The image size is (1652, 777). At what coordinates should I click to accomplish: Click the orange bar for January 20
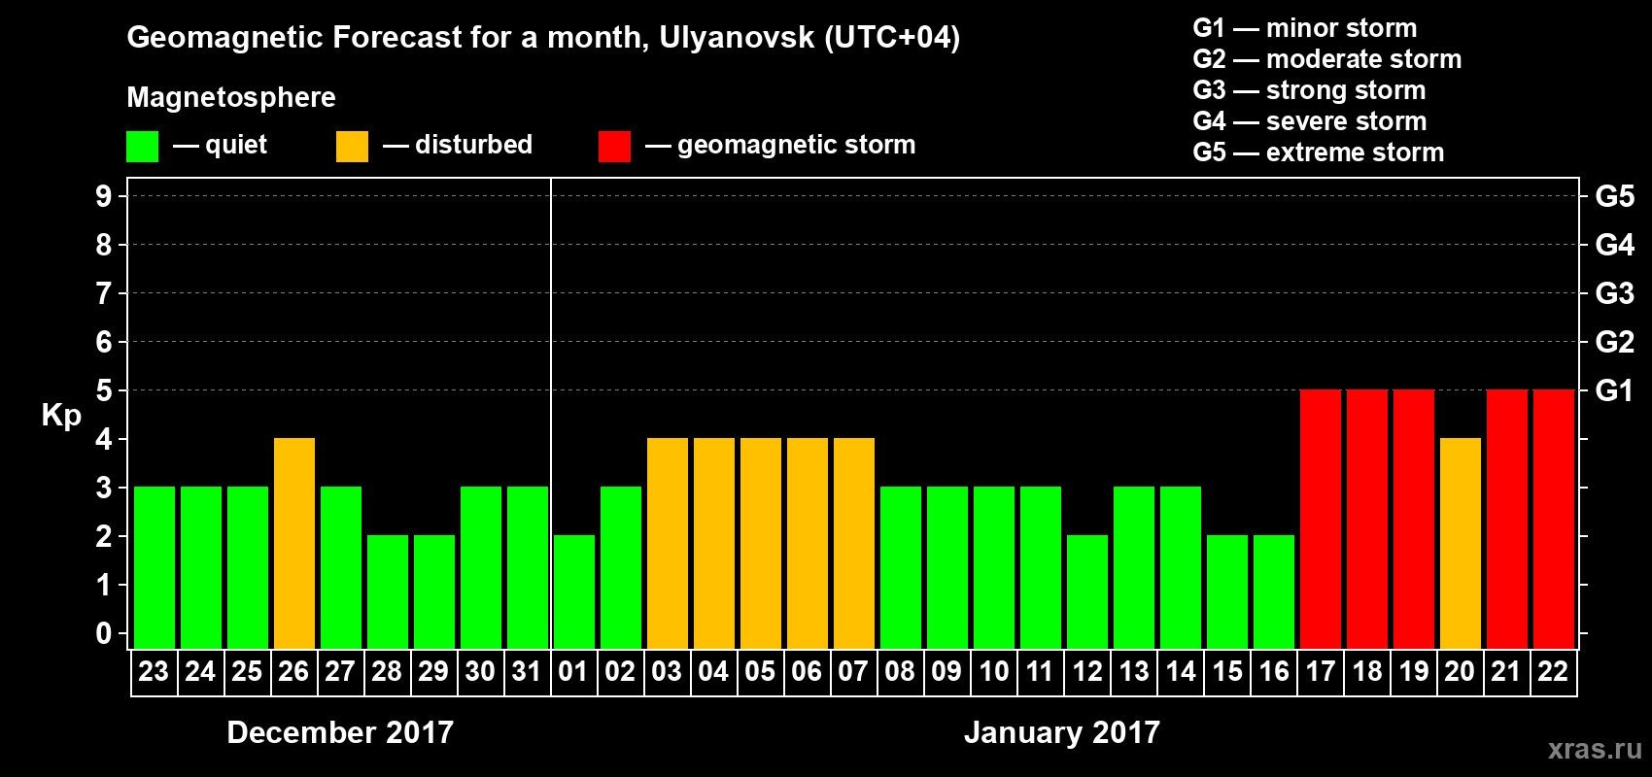(x=1461, y=543)
